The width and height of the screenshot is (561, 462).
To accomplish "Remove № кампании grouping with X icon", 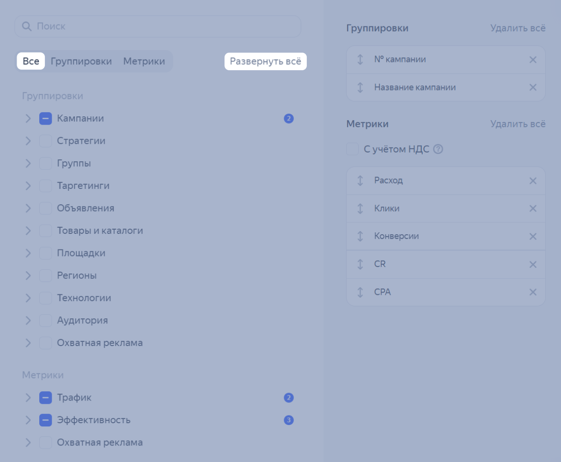I will (533, 60).
